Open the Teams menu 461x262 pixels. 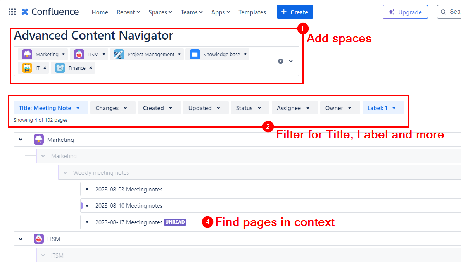pos(192,12)
